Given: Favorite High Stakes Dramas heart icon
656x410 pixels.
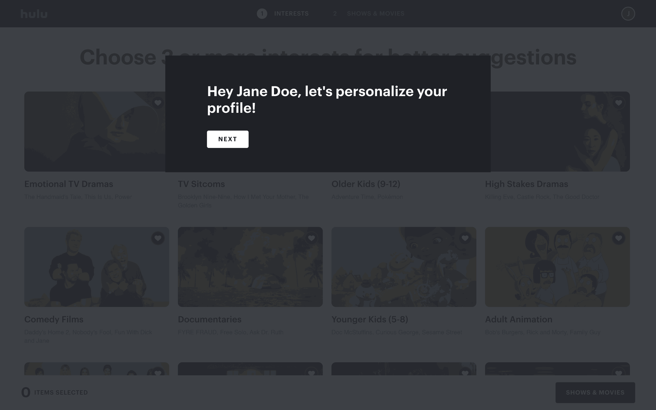Looking at the screenshot, I should (618, 102).
